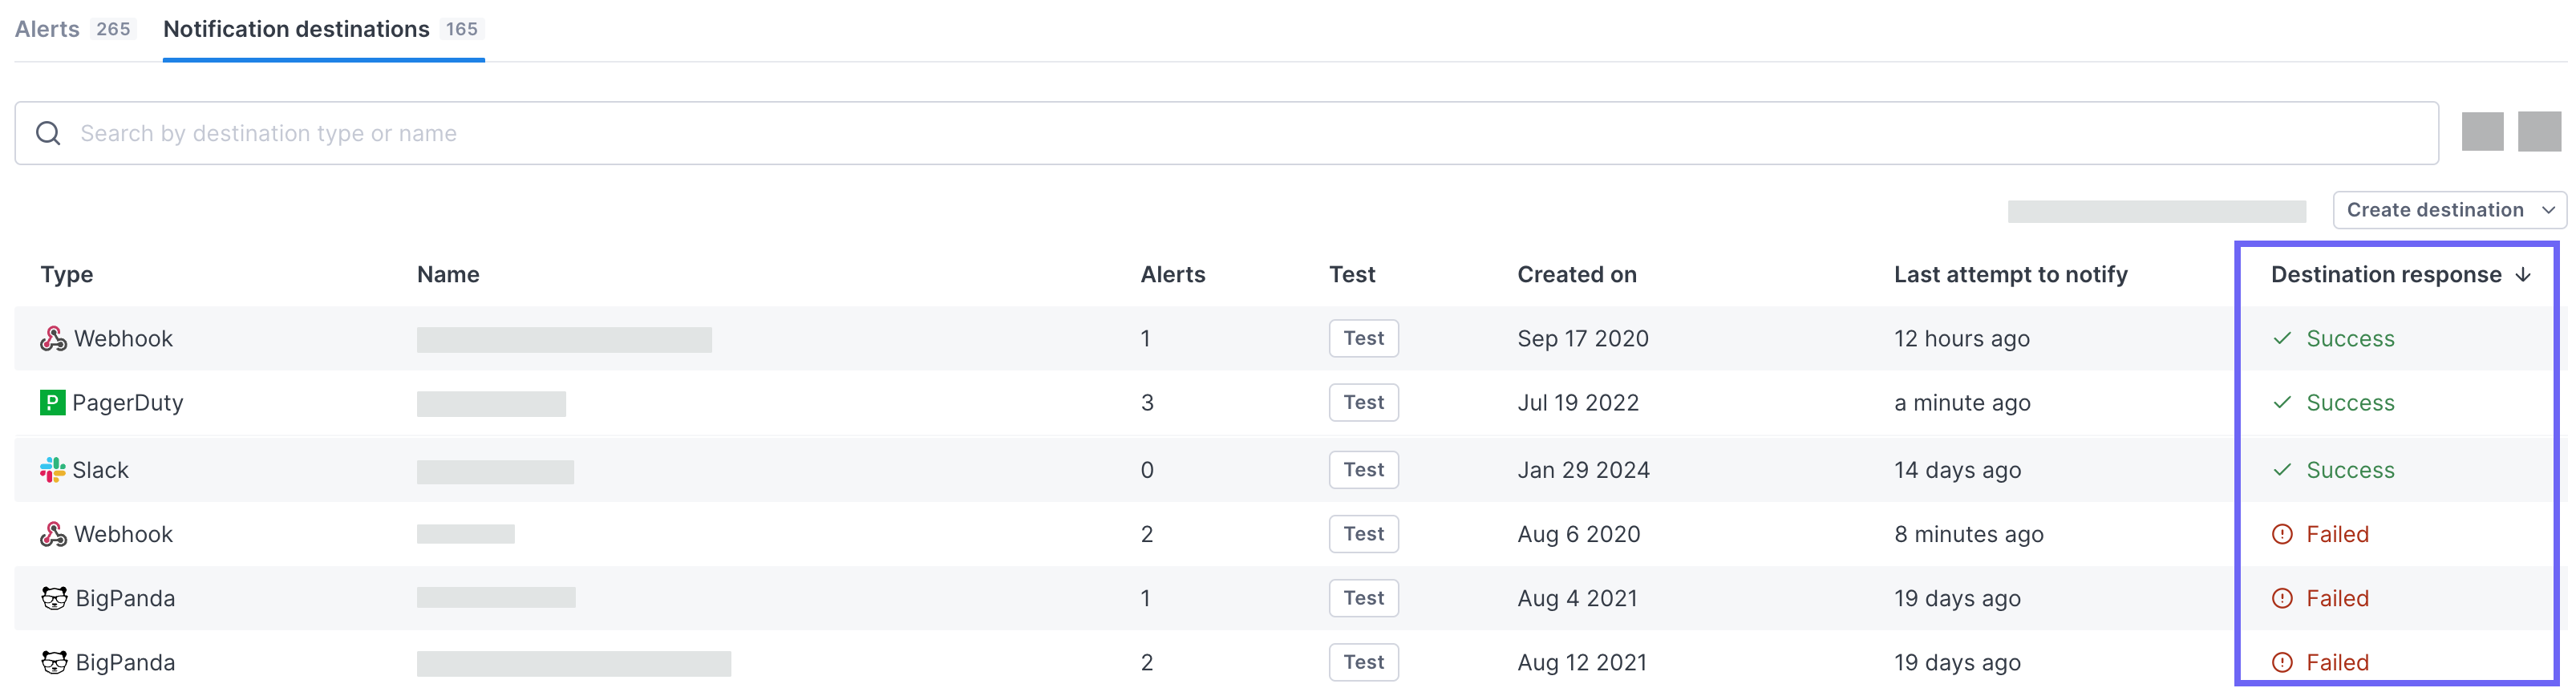Click the Success status in the PagerDuty row
This screenshot has height=688, width=2576.
coord(2350,402)
